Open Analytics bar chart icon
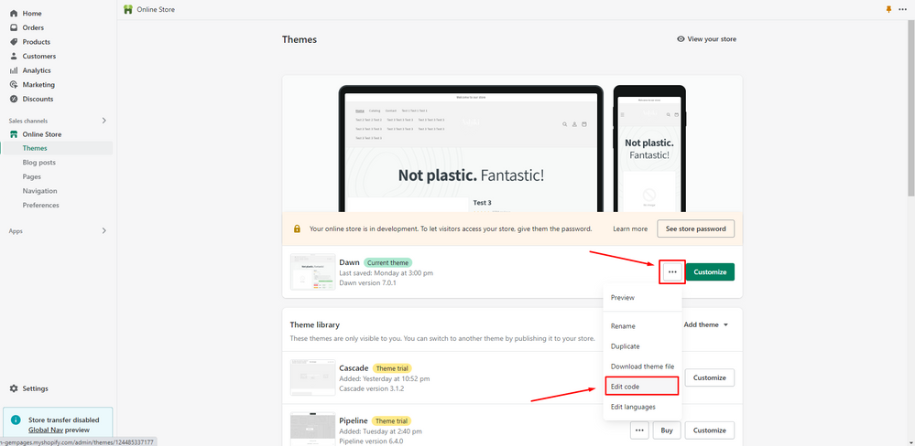The image size is (915, 446). click(x=14, y=70)
